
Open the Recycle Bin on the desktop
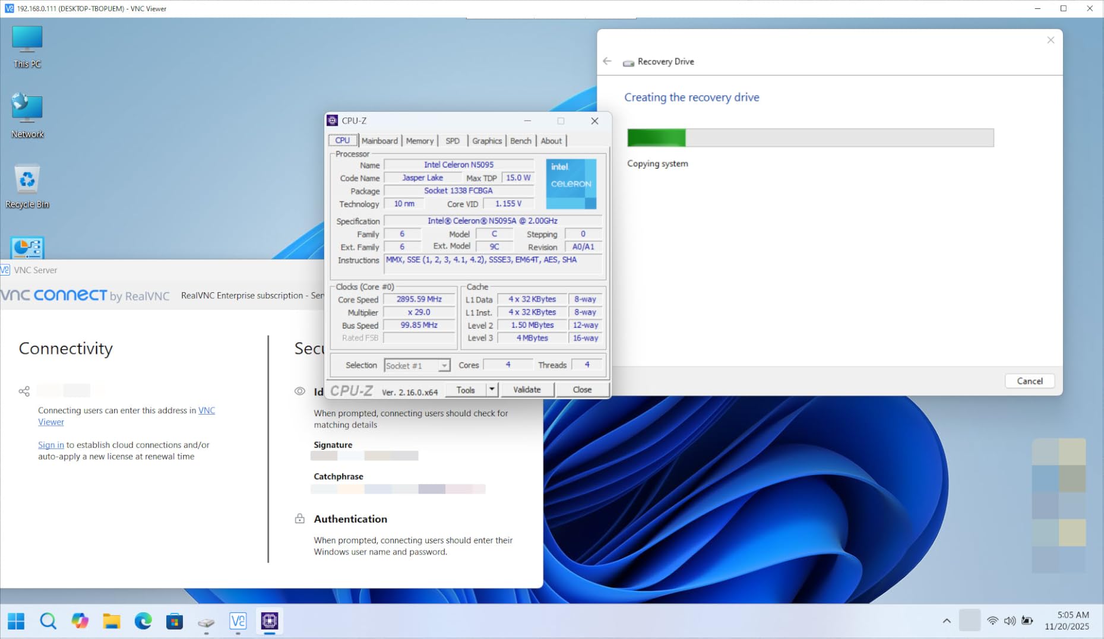pos(27,186)
